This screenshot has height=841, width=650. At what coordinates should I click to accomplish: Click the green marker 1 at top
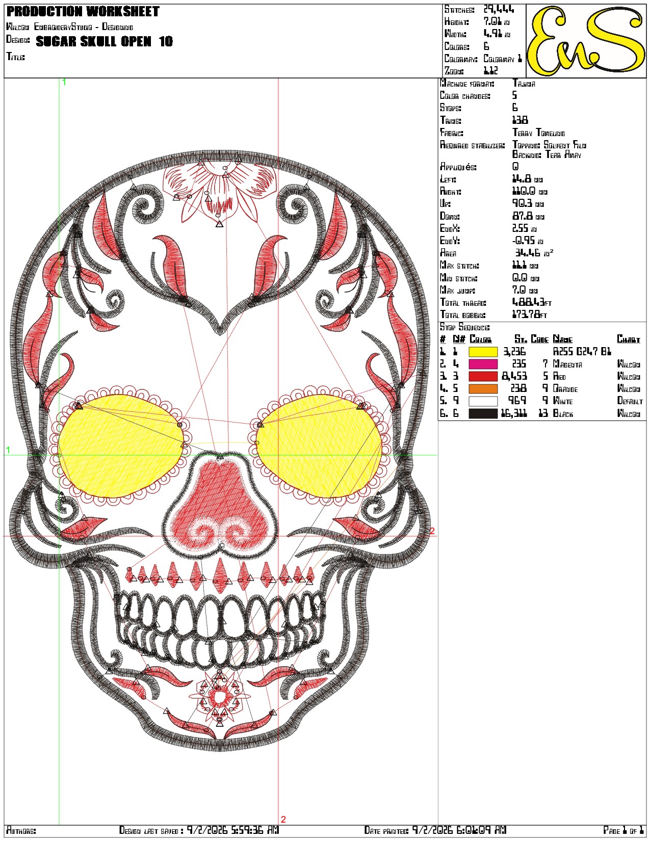(64, 82)
